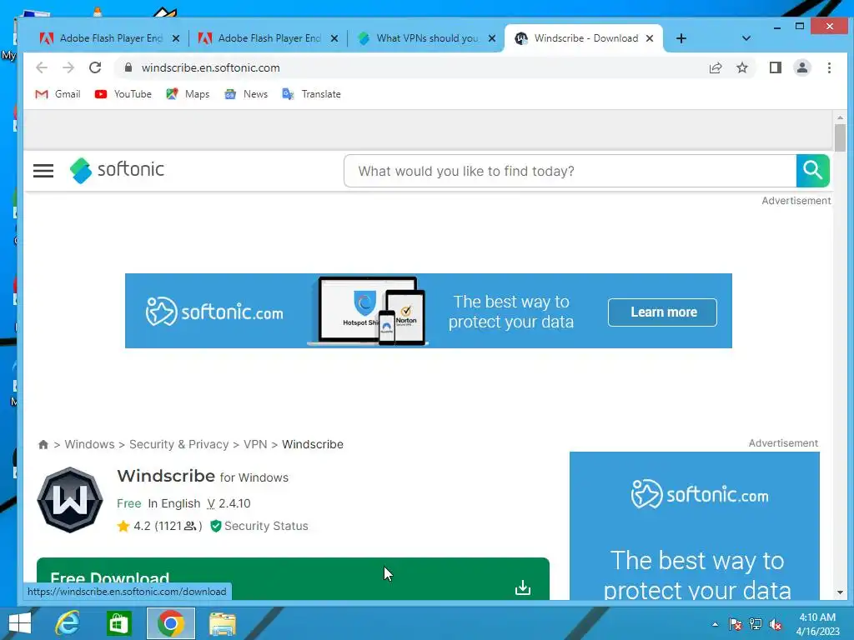The width and height of the screenshot is (854, 640).
Task: Open Maps bookmark
Action: pyautogui.click(x=188, y=94)
